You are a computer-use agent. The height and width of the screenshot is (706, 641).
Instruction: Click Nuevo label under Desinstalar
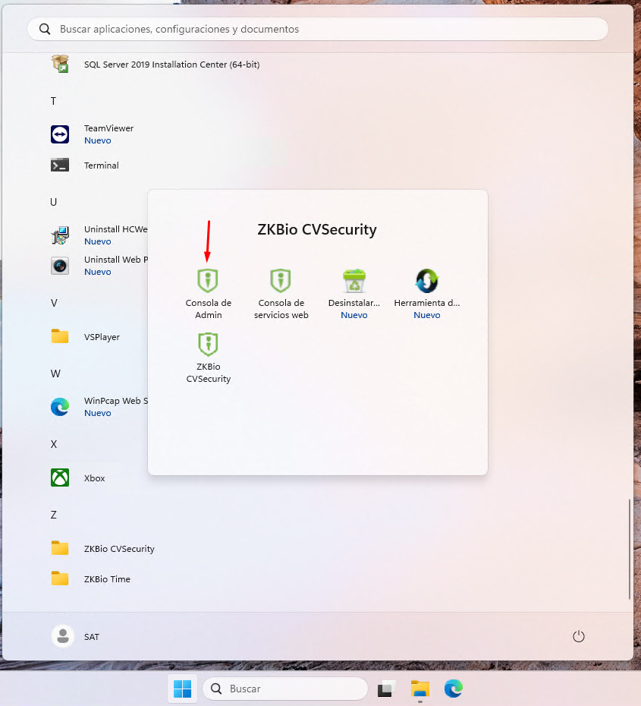click(354, 315)
